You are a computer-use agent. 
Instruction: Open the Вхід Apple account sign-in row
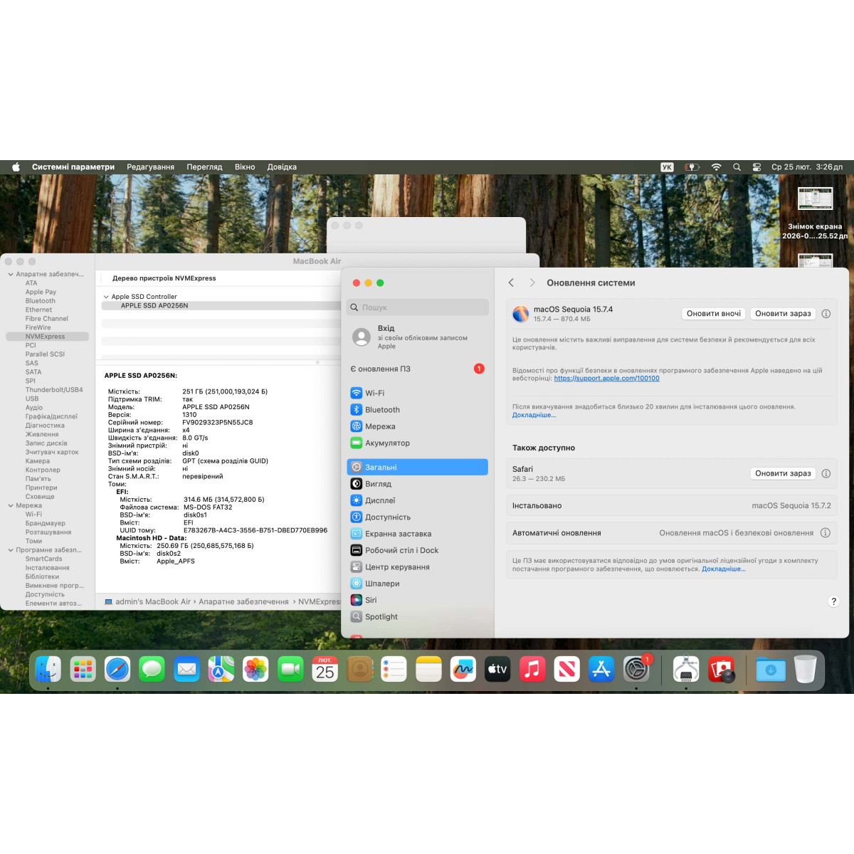(417, 337)
